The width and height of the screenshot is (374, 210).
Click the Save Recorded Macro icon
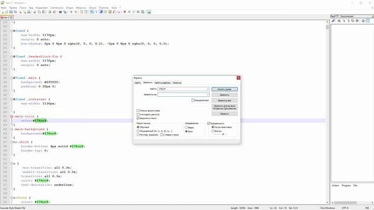143,12
